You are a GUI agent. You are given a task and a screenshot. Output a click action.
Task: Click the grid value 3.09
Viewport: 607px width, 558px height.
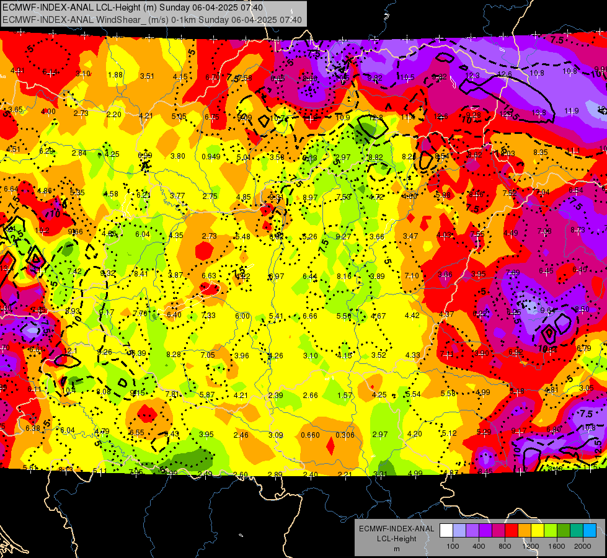pos(276,435)
